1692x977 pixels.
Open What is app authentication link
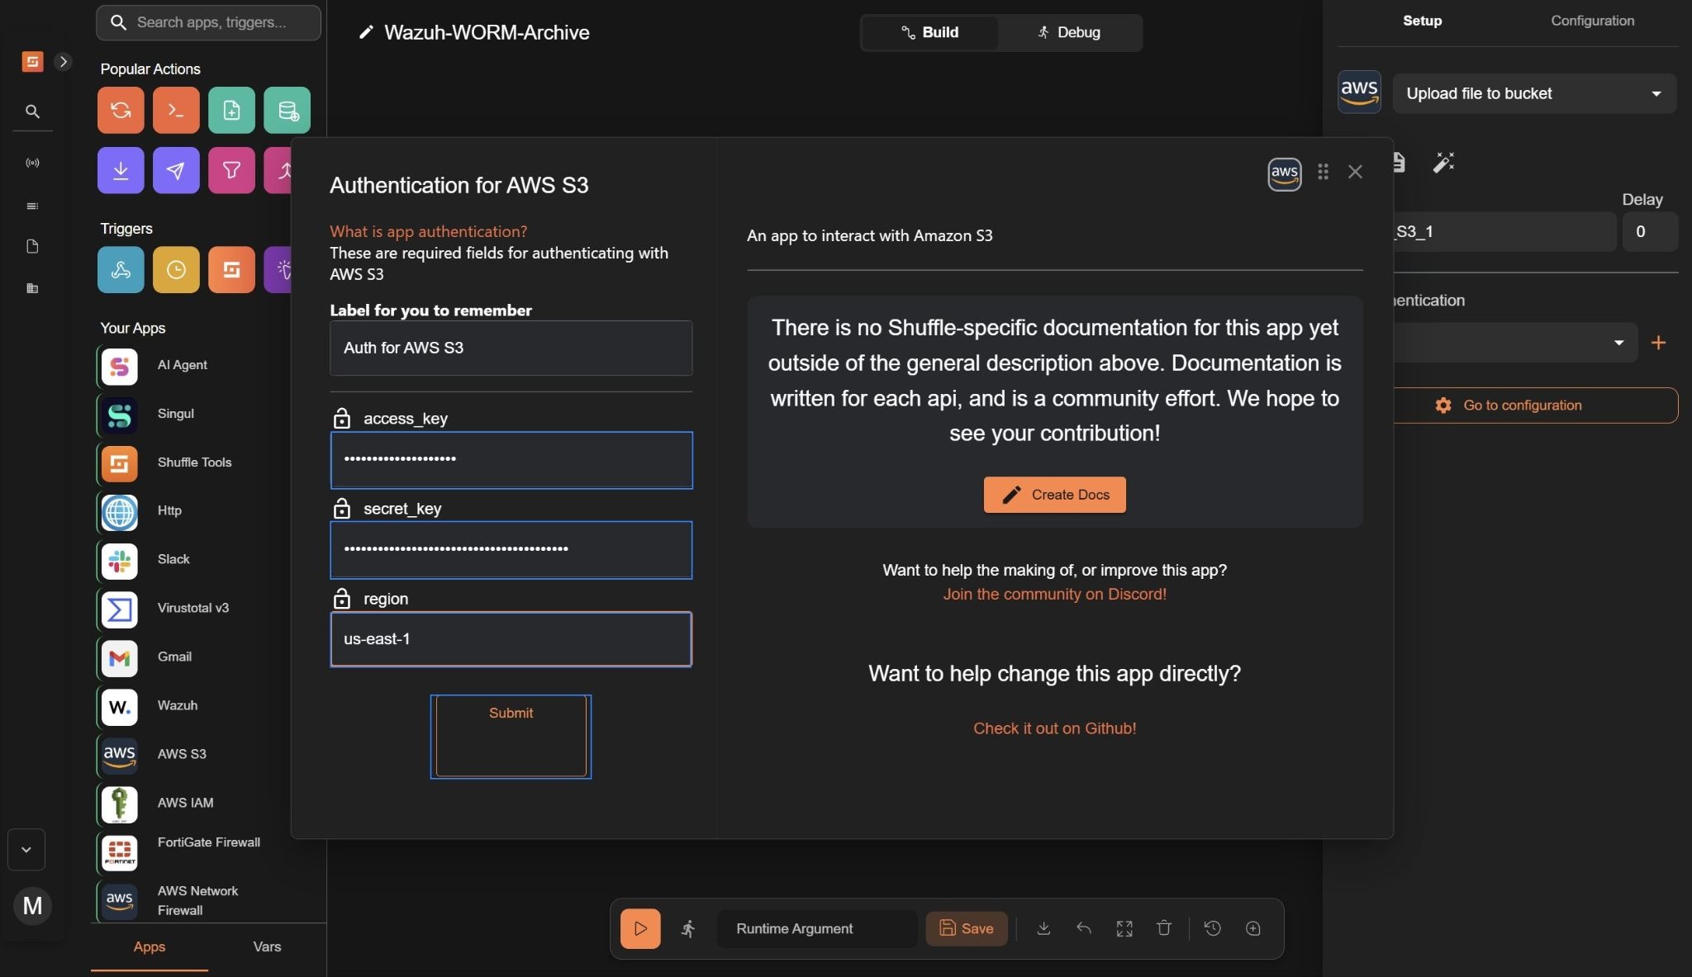428,231
